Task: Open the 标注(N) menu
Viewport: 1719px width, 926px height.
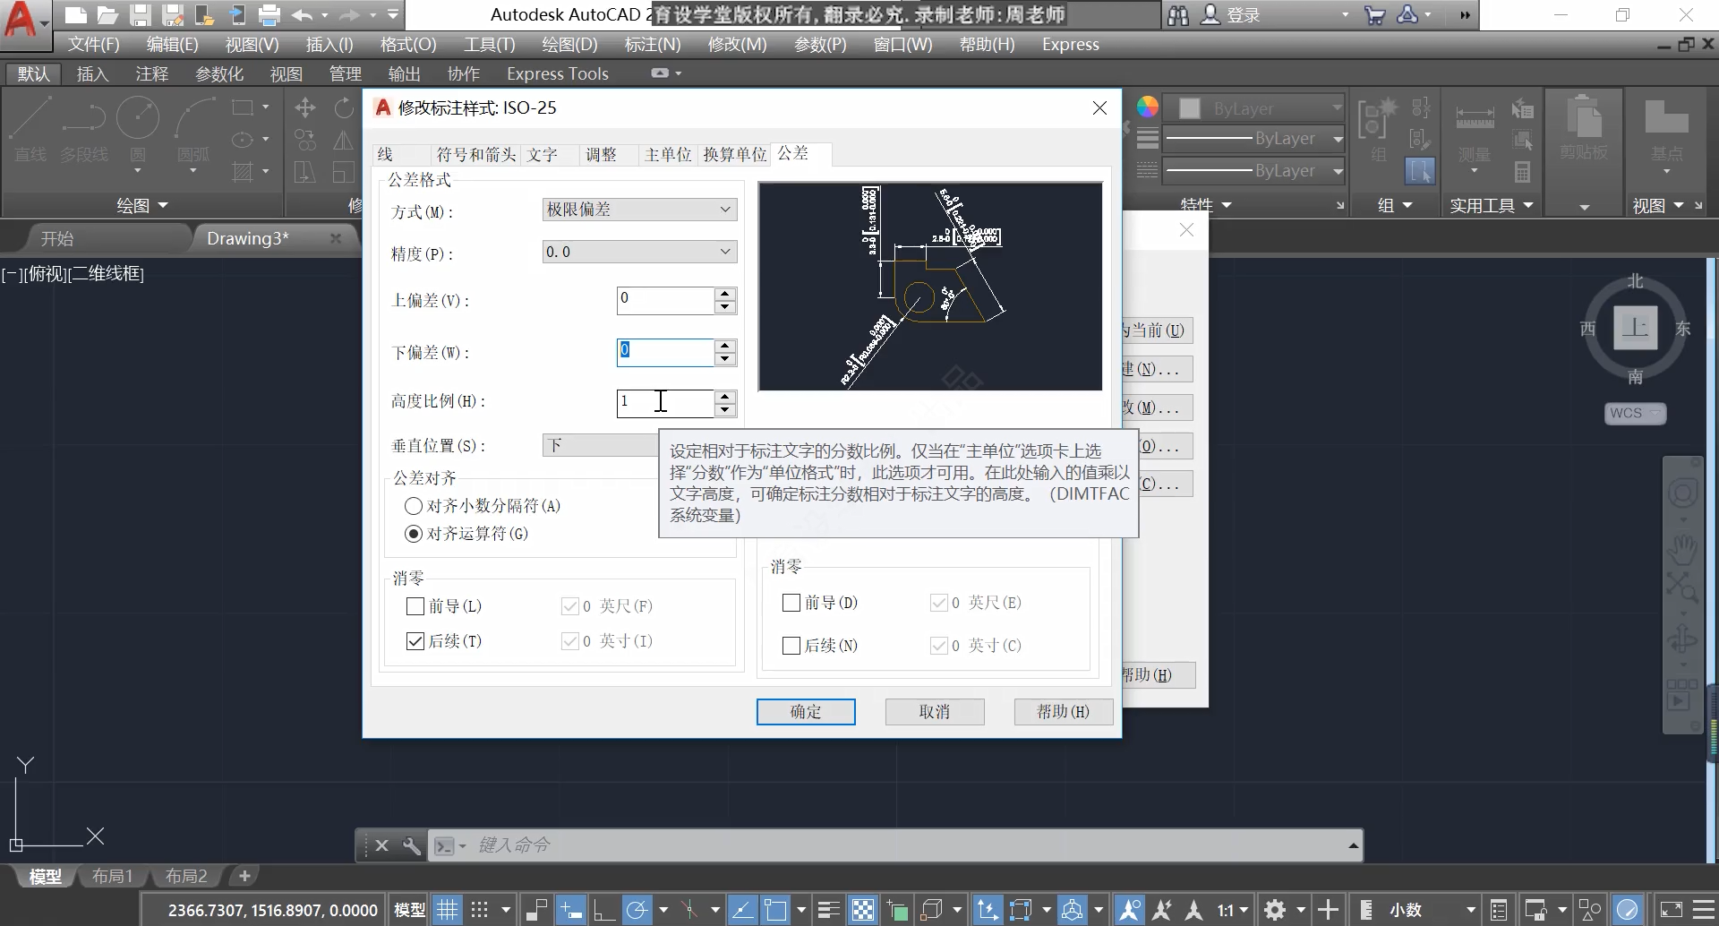Action: pos(652,44)
